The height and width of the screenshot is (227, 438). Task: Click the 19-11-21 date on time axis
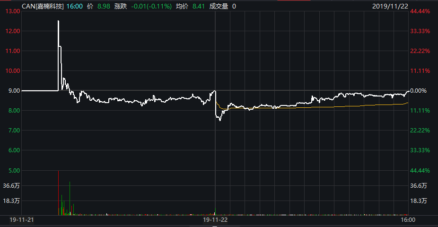[21, 220]
